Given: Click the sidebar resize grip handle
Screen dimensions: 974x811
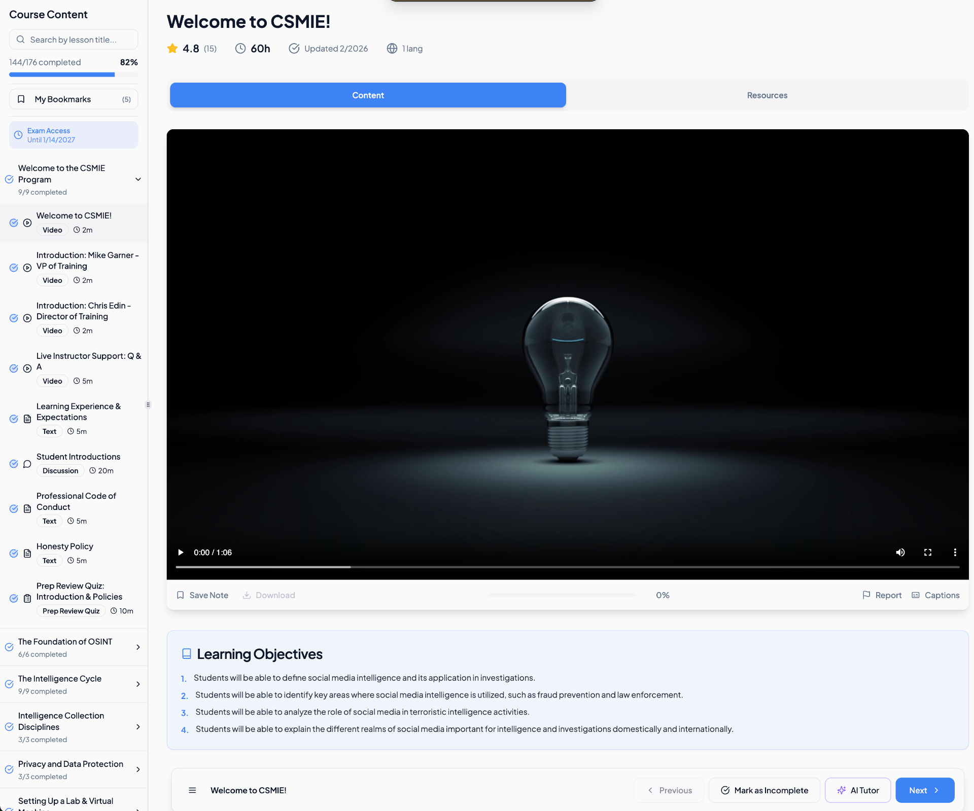Looking at the screenshot, I should pyautogui.click(x=148, y=404).
